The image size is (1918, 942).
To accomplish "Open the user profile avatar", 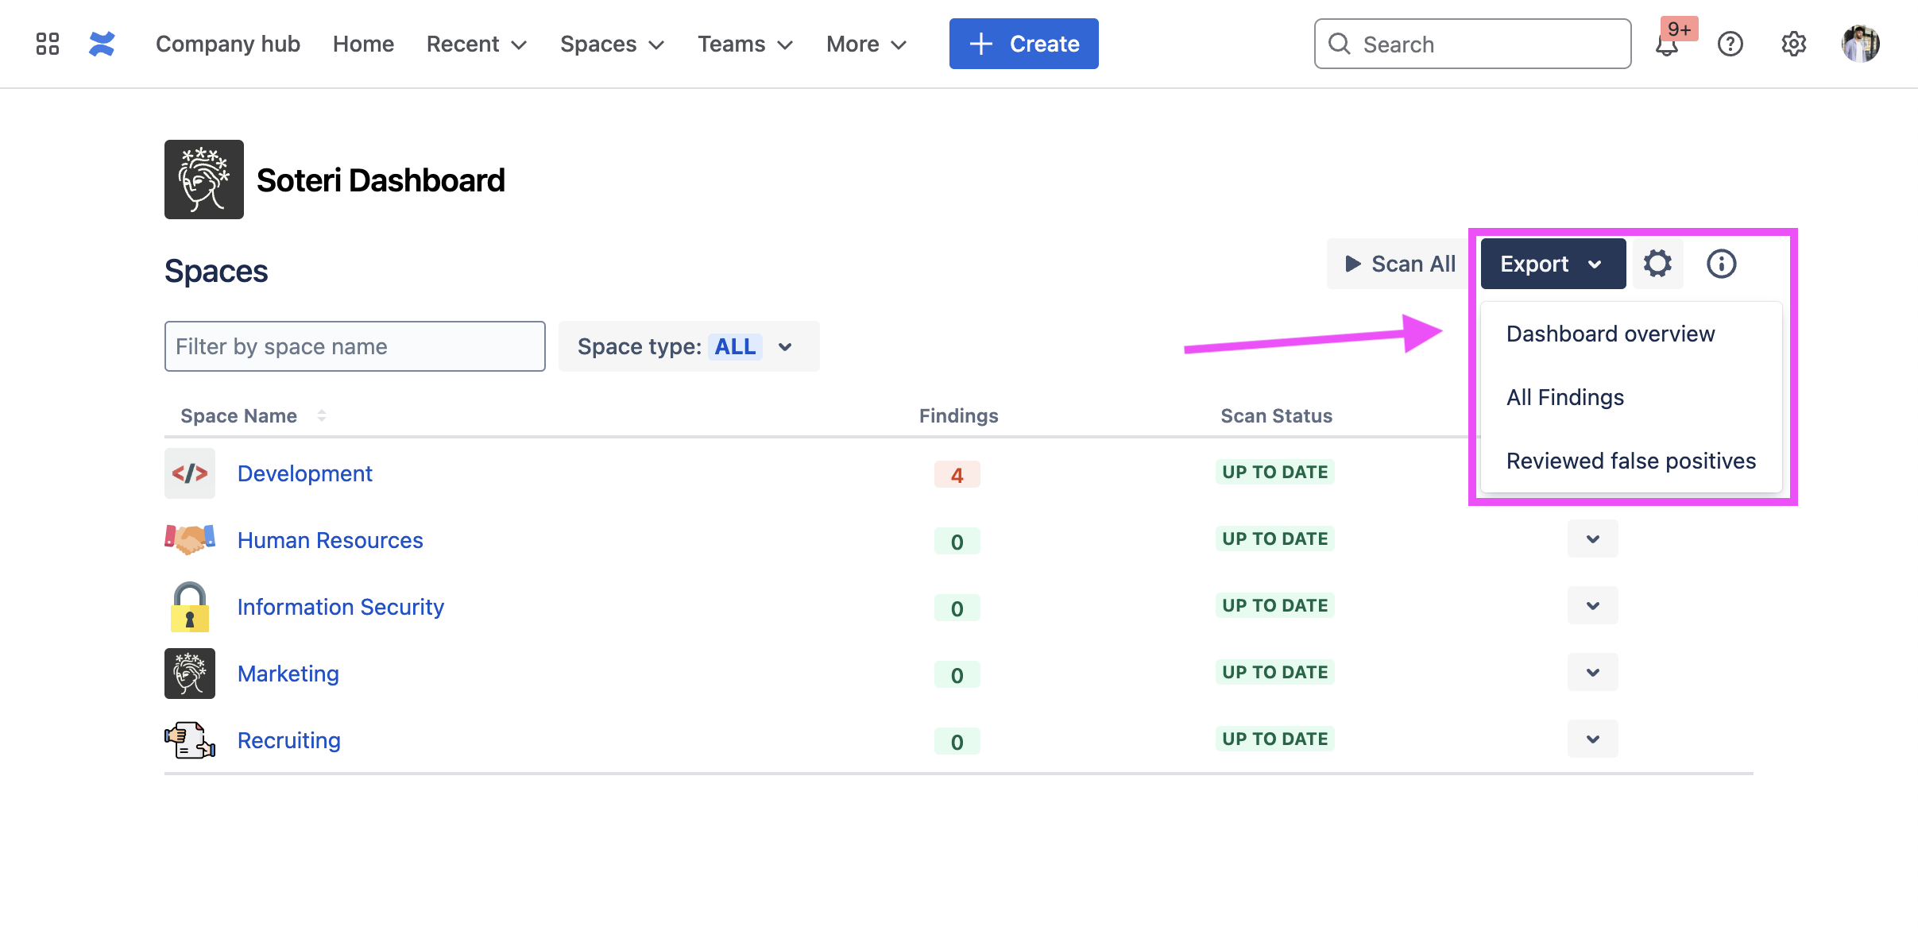I will tap(1860, 44).
